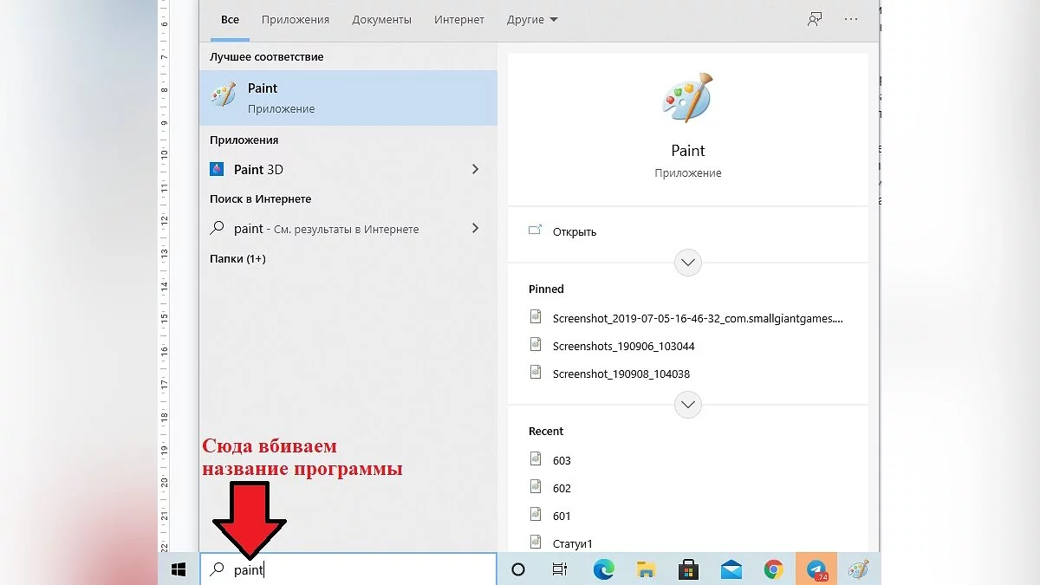Expand Paint 3D details arrow
This screenshot has height=585, width=1040.
(475, 169)
